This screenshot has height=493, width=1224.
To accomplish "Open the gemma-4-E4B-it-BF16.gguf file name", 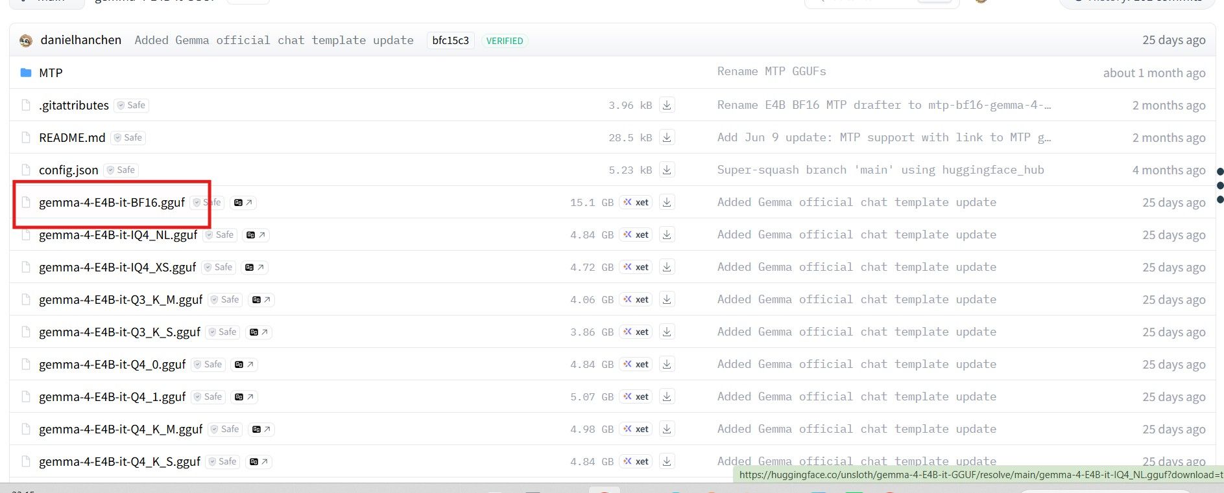I will [112, 202].
